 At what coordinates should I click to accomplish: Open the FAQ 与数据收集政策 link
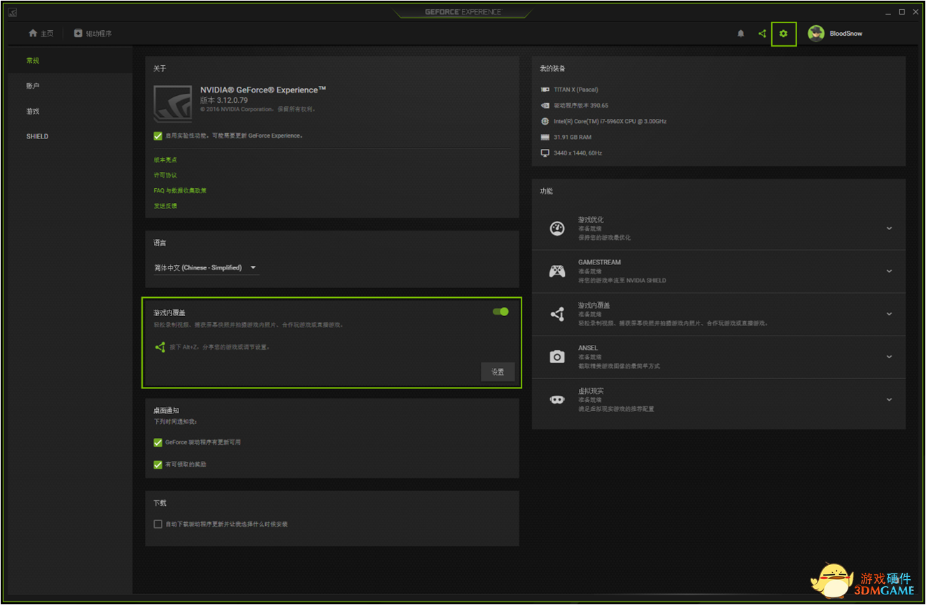[180, 191]
